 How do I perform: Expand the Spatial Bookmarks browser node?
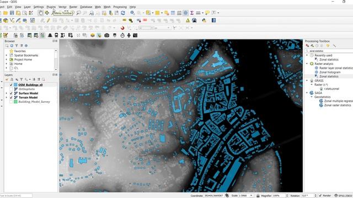7,55
